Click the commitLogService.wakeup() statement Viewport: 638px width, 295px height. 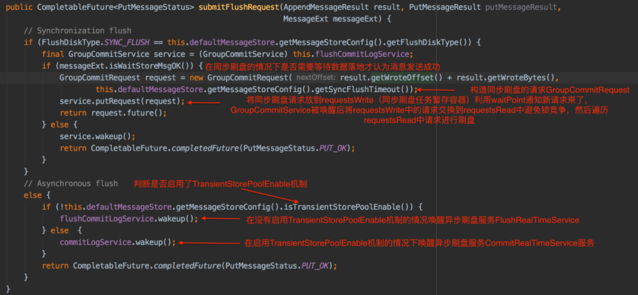[118, 242]
